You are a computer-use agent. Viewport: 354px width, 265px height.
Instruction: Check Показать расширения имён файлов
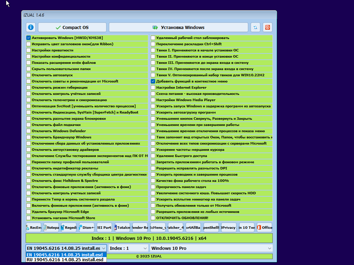(28, 63)
